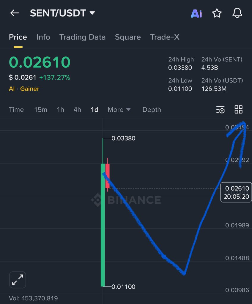Screen dimensions: 252x304
Task: Open price alerts with the bell icon
Action: point(237,13)
